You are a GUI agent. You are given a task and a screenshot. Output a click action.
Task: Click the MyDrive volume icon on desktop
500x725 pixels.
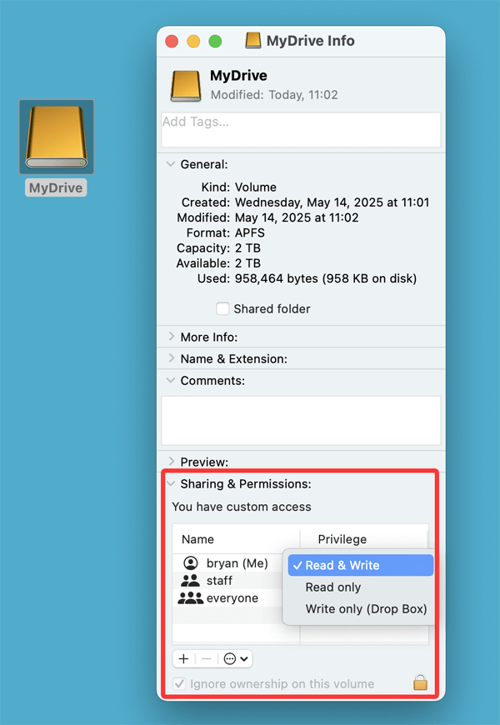(56, 137)
